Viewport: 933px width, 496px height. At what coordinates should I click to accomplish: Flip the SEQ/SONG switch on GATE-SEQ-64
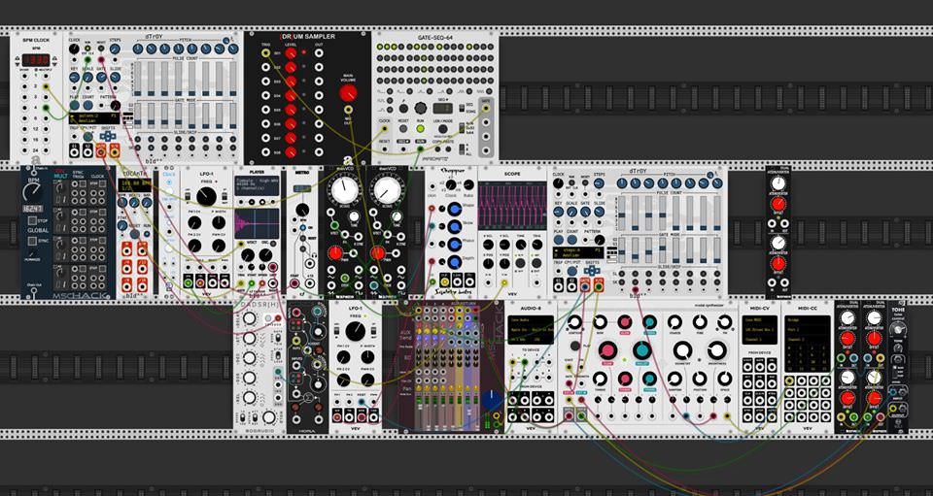pos(461,108)
